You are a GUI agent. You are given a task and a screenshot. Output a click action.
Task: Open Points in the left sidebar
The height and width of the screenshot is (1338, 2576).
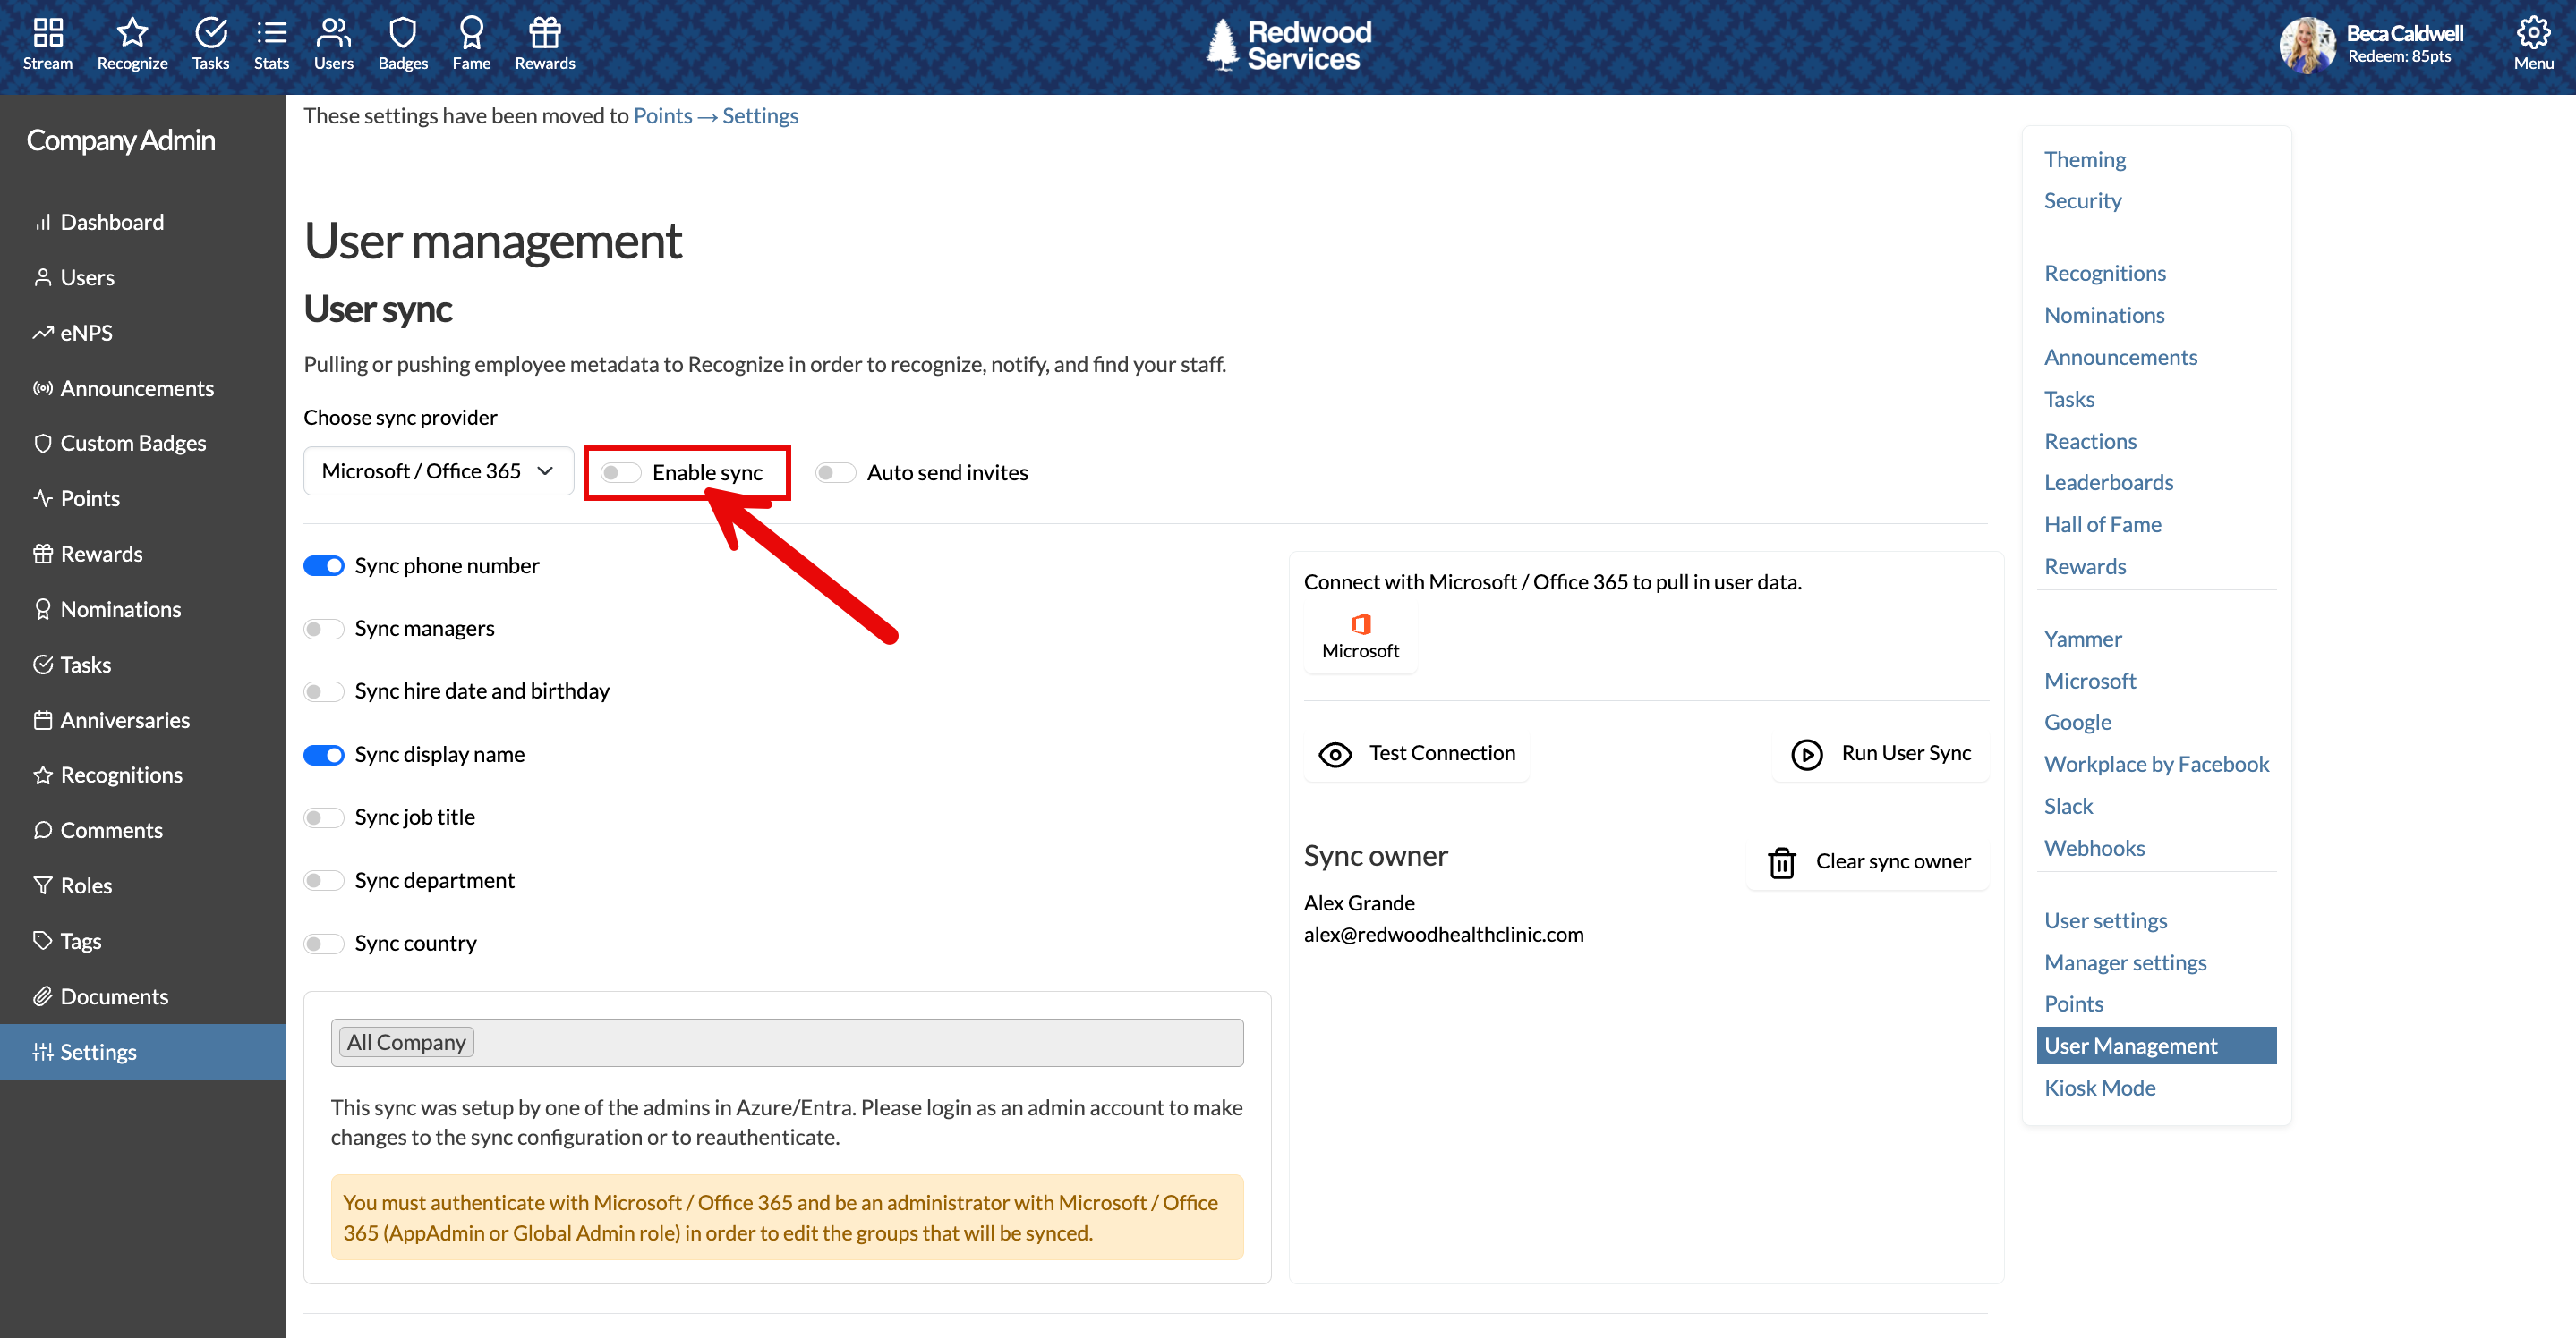90,497
